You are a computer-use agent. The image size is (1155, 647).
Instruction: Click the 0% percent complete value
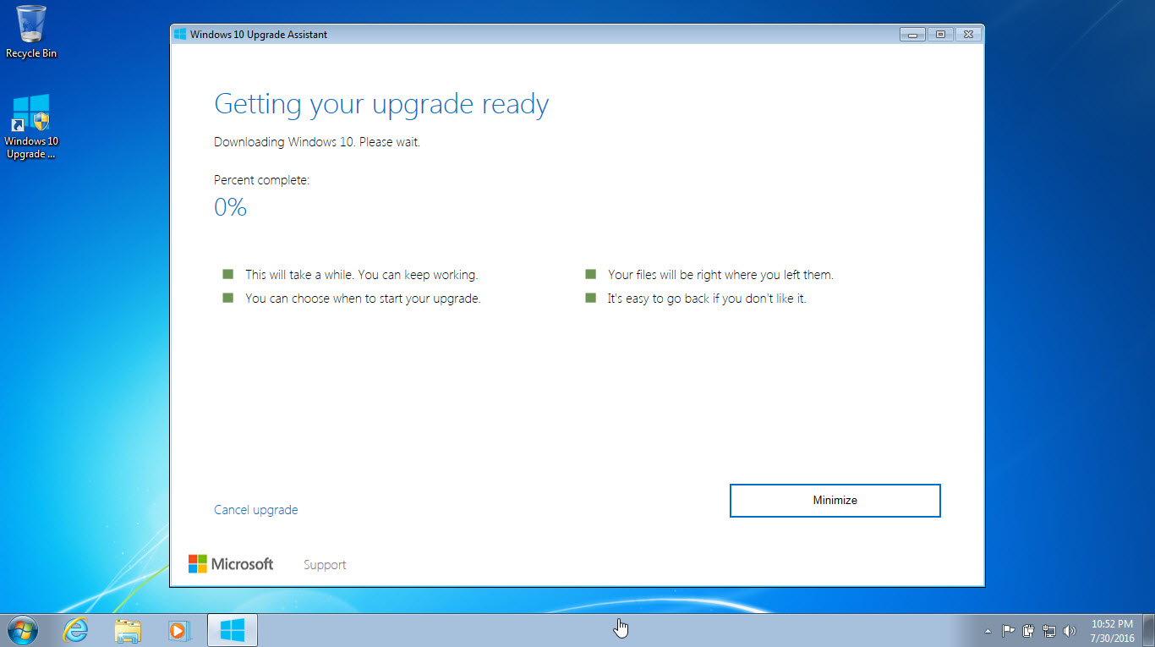tap(230, 207)
